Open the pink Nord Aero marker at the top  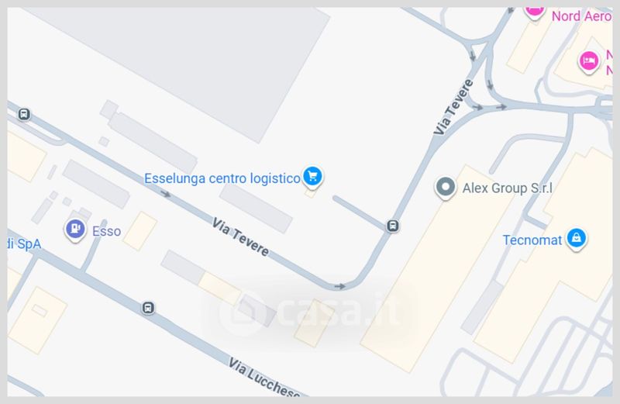tap(535, 12)
